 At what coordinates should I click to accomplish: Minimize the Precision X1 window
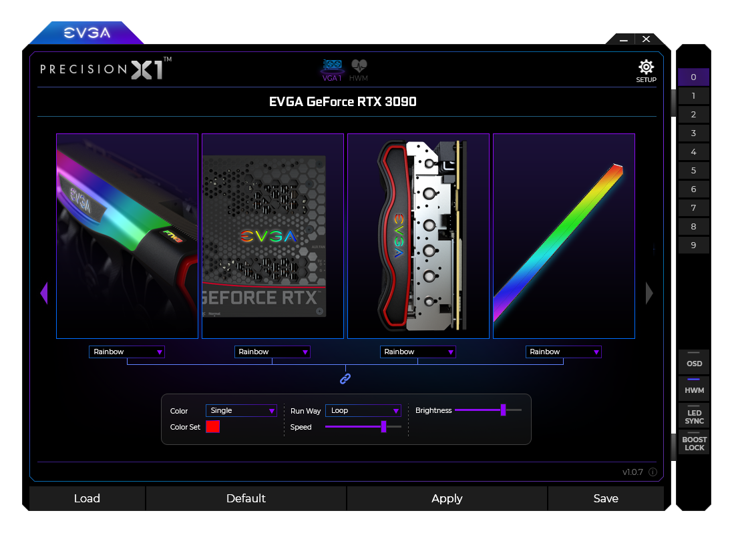(x=624, y=40)
